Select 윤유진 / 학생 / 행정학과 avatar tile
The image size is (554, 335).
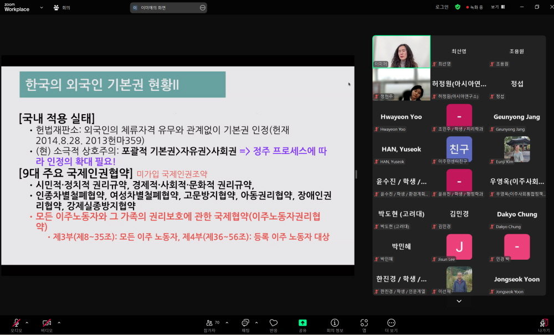[459, 182]
